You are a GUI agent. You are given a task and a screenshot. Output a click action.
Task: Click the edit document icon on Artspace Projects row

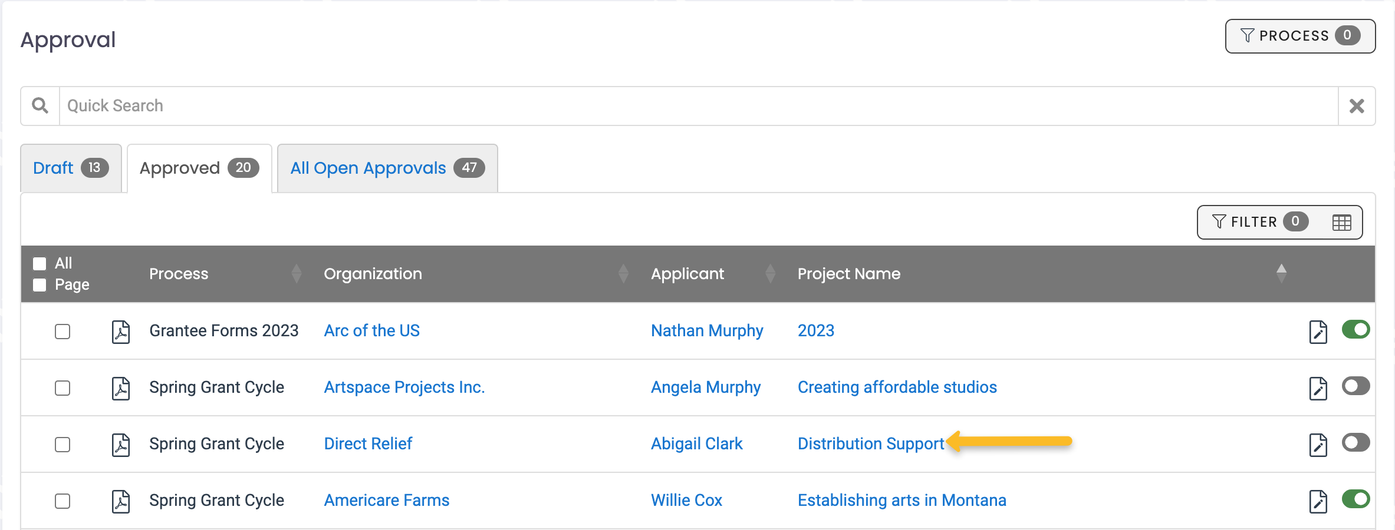click(1318, 387)
